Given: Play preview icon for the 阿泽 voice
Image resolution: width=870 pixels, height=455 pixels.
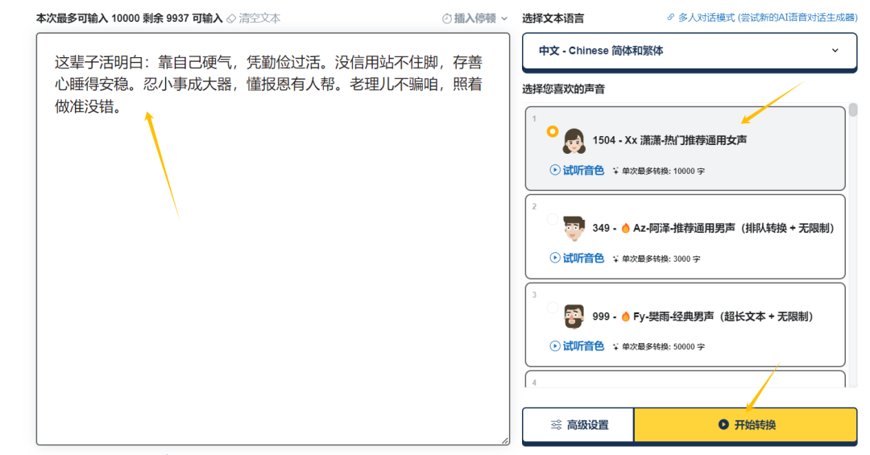Looking at the screenshot, I should pyautogui.click(x=555, y=258).
